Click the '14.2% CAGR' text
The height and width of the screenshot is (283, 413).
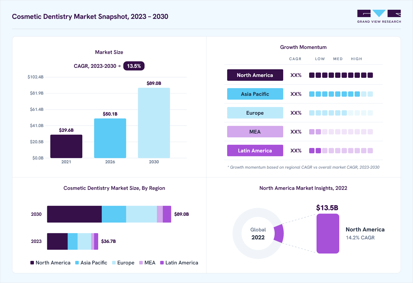coord(360,238)
